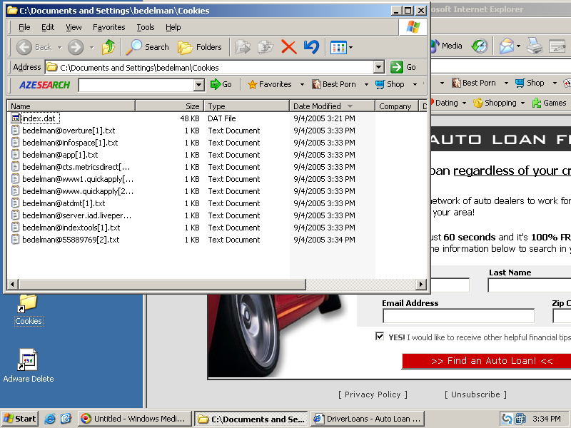Click the Move To folder icon
The height and width of the screenshot is (428, 571).
243,47
